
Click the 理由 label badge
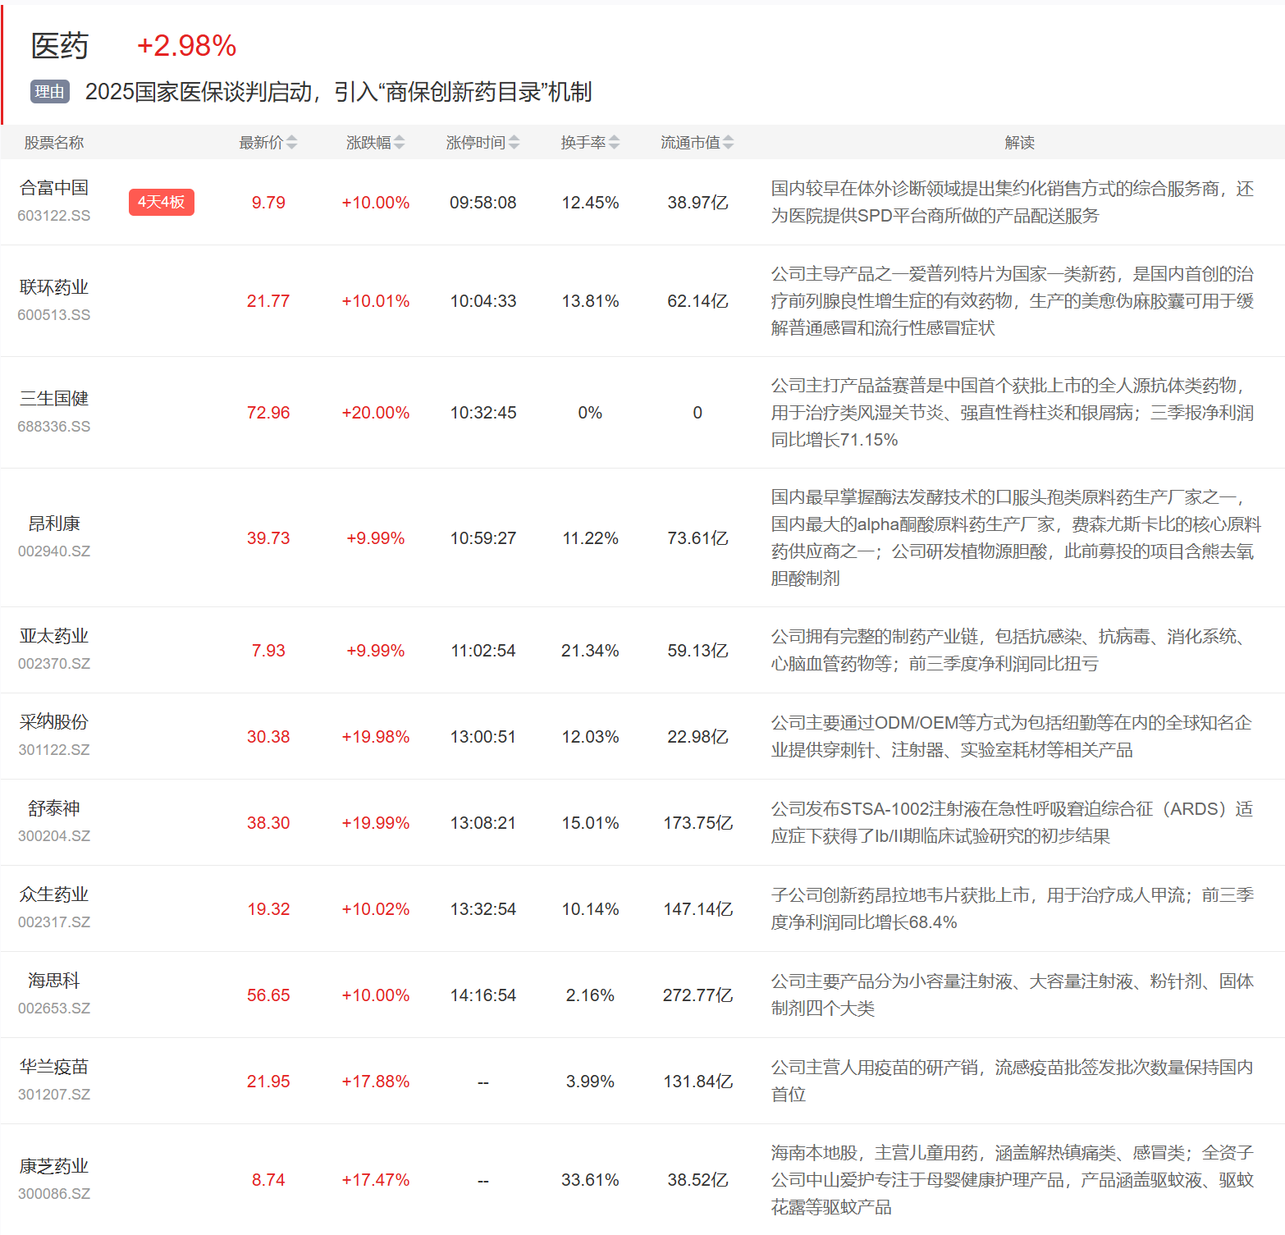(x=50, y=92)
